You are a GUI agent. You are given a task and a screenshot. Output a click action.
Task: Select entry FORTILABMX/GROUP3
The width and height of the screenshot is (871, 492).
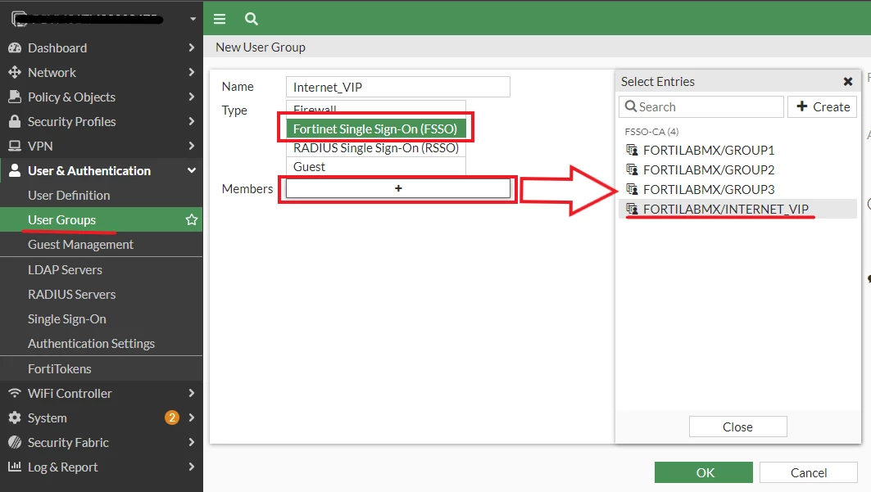[x=737, y=189]
